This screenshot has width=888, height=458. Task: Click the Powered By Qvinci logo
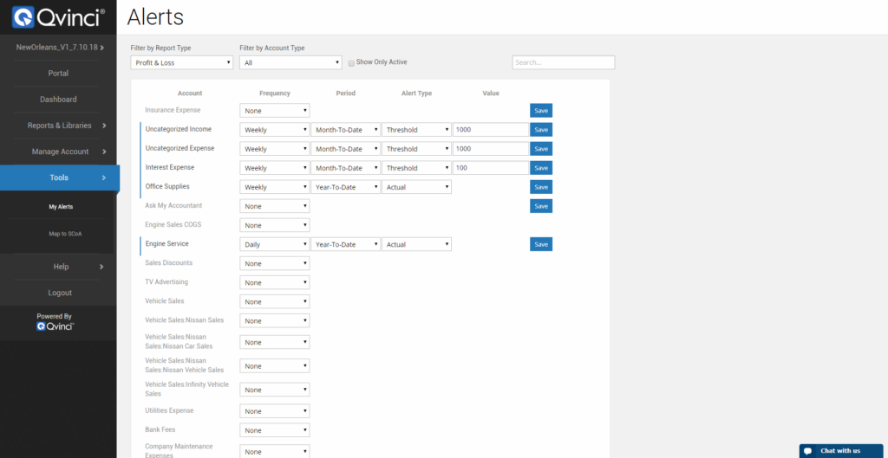(55, 326)
